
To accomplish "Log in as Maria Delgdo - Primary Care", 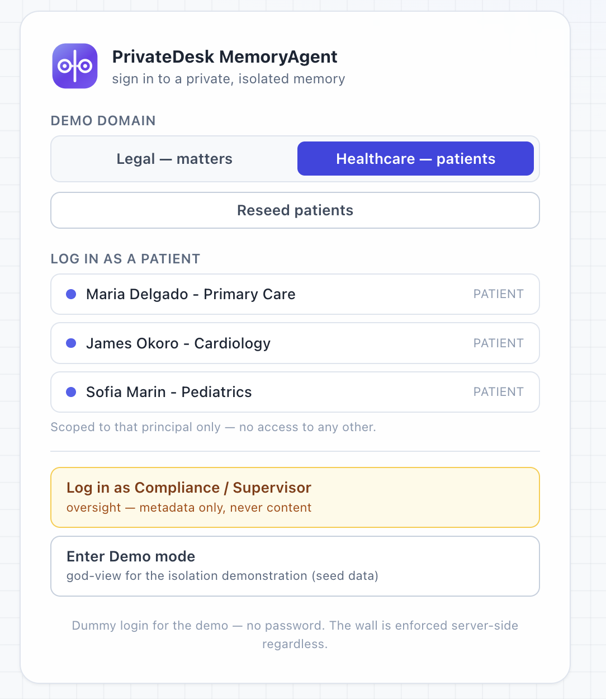I will [295, 294].
